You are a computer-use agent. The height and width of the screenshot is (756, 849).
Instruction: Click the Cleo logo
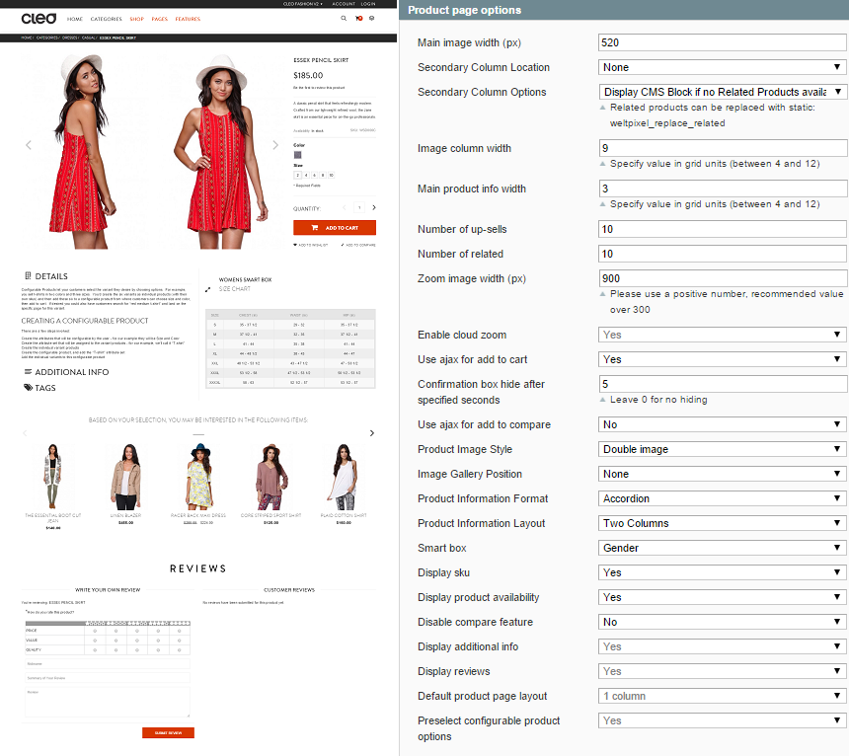[x=39, y=18]
